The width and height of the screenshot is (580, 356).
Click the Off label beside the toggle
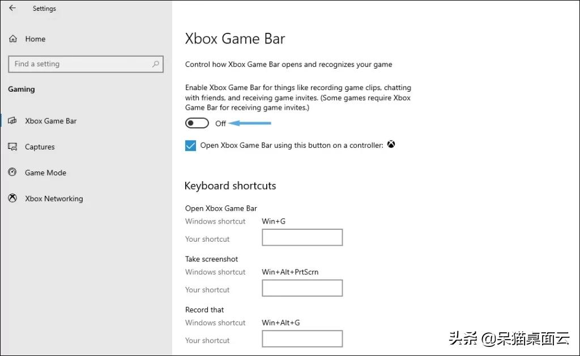point(220,123)
